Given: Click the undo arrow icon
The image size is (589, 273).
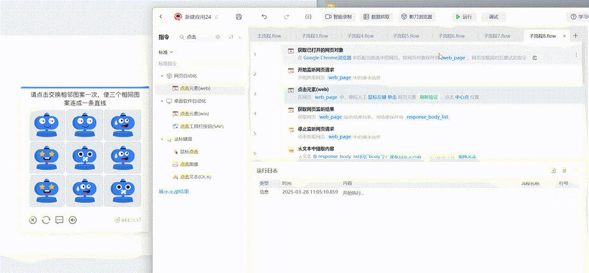Looking at the screenshot, I should [x=264, y=17].
